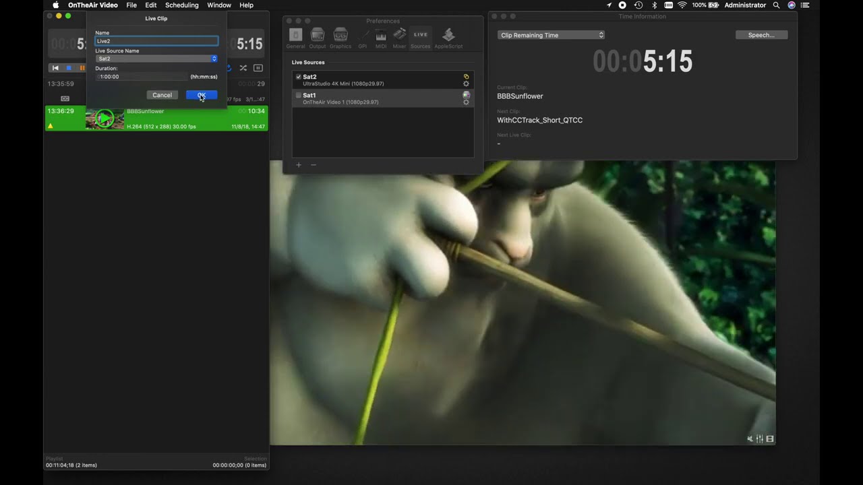The image size is (863, 485).
Task: Open the File menu
Action: [131, 5]
